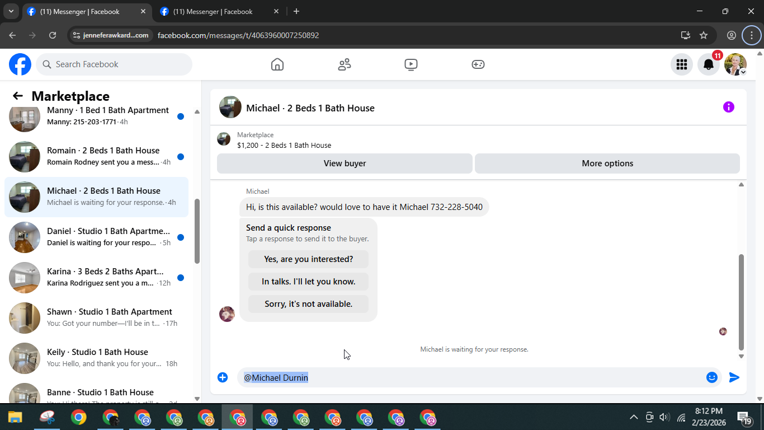Open the volume control in system tray

coord(664,417)
